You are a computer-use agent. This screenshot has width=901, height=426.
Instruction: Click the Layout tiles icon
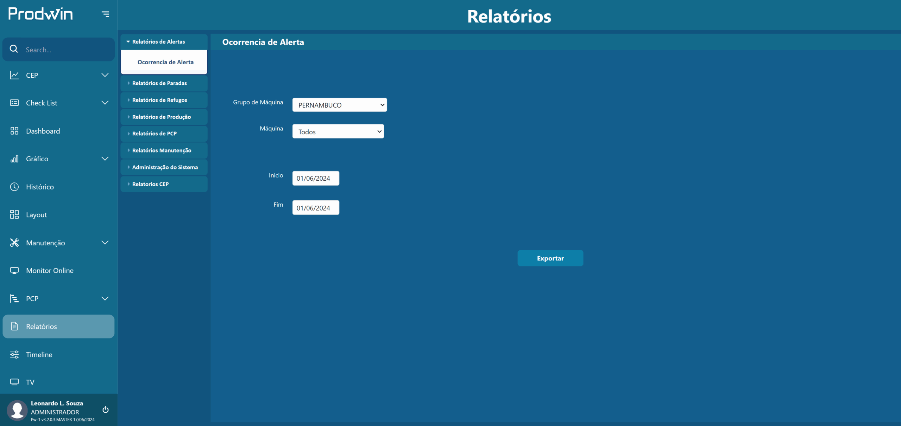coord(14,214)
